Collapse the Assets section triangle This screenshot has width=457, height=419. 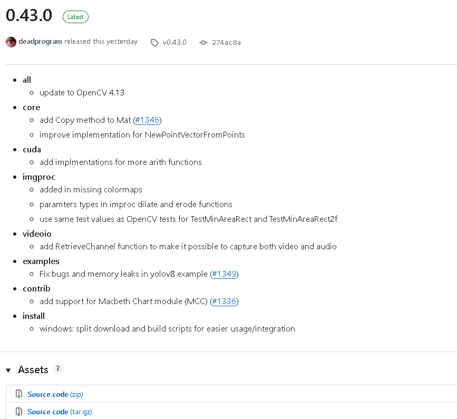coord(8,371)
